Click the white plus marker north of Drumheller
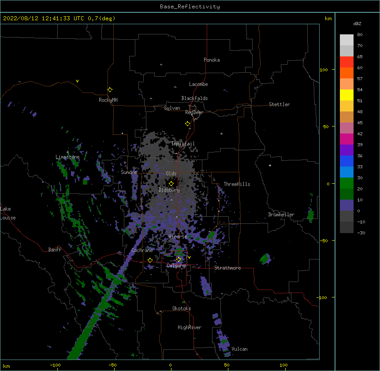The height and width of the screenshot is (371, 380). click(x=270, y=165)
